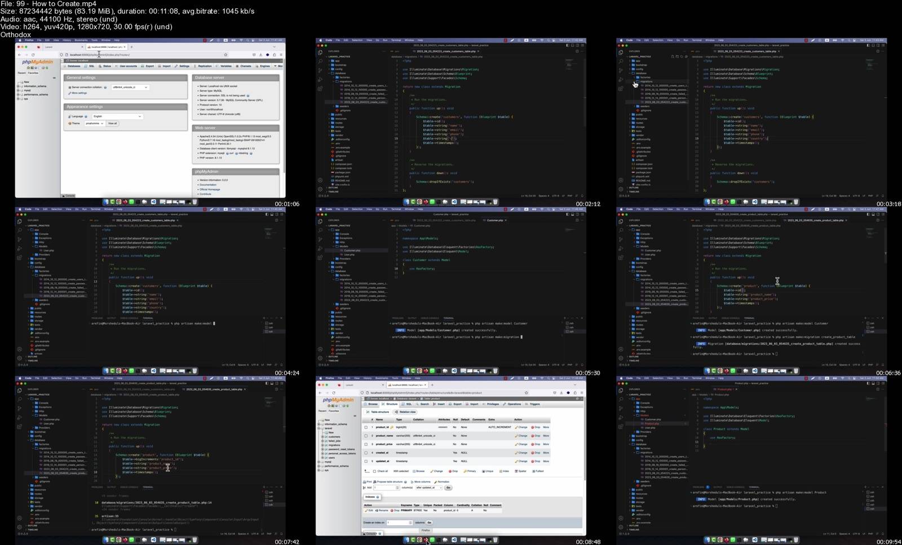The image size is (902, 545).
Task: Check the product_name row checkbox in the 00:08:48 thumbnail
Action: [366, 436]
